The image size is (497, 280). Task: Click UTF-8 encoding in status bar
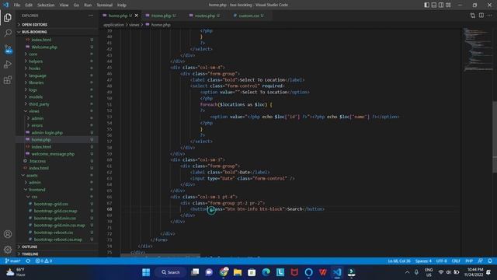(x=442, y=261)
